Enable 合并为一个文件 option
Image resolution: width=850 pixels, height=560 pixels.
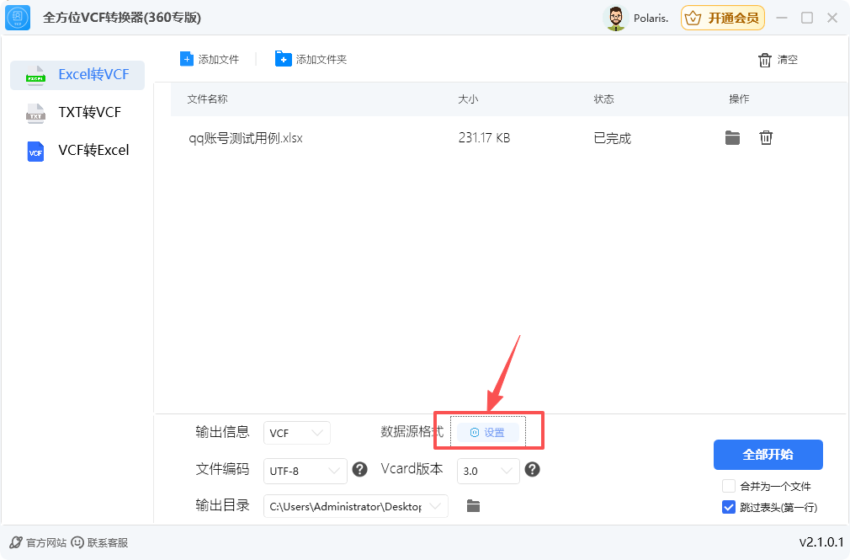pyautogui.click(x=730, y=486)
